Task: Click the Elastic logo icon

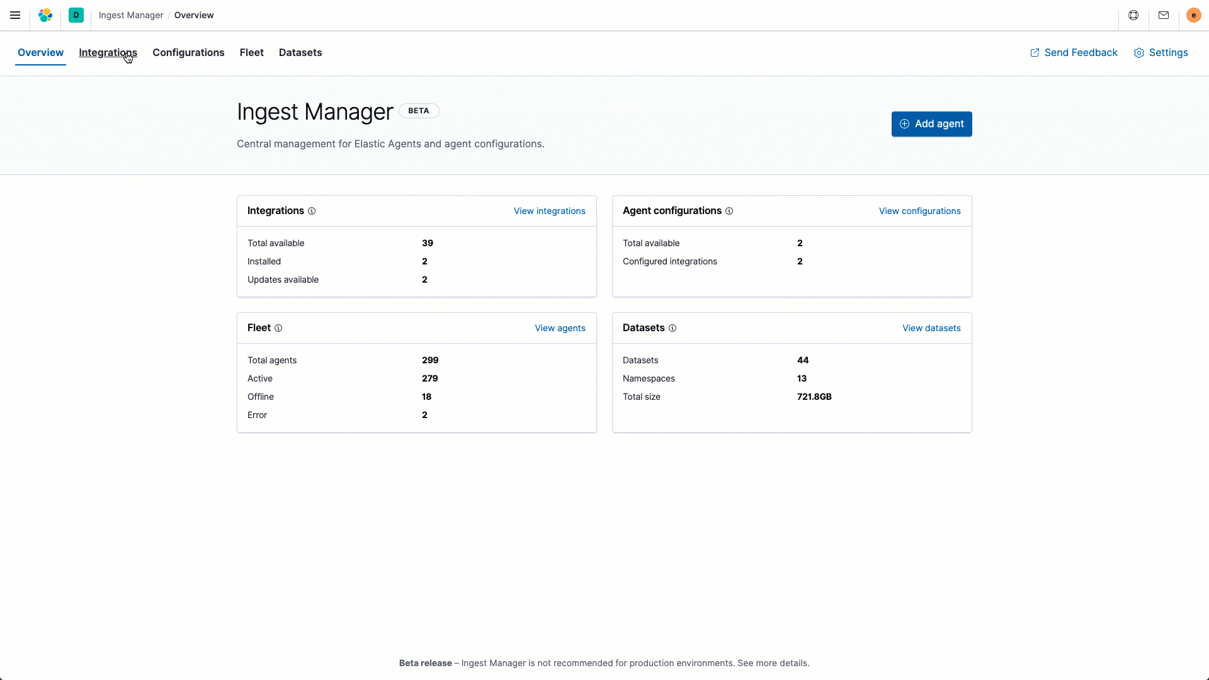Action: [45, 15]
